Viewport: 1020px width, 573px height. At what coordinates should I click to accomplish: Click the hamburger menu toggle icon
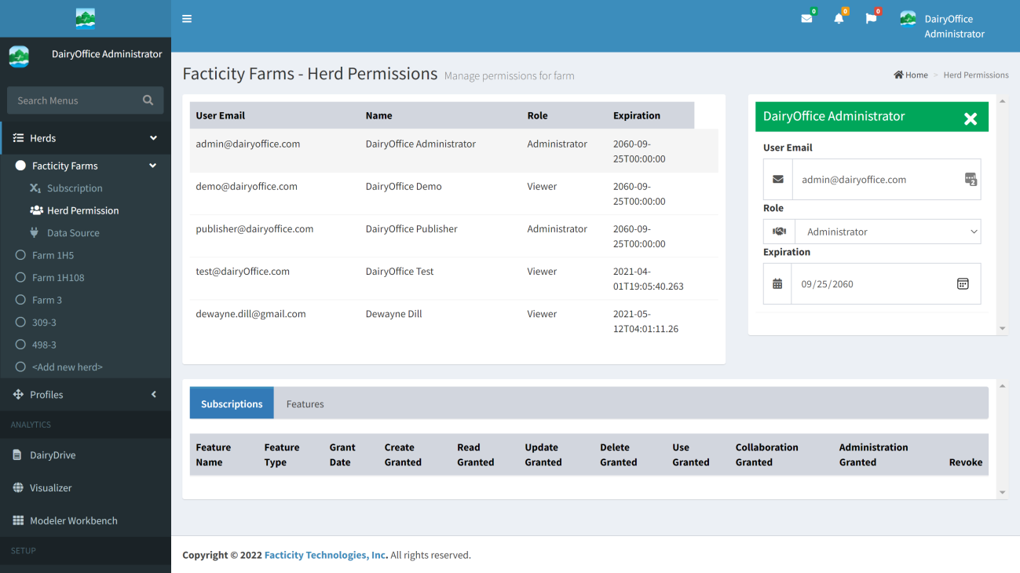187,19
